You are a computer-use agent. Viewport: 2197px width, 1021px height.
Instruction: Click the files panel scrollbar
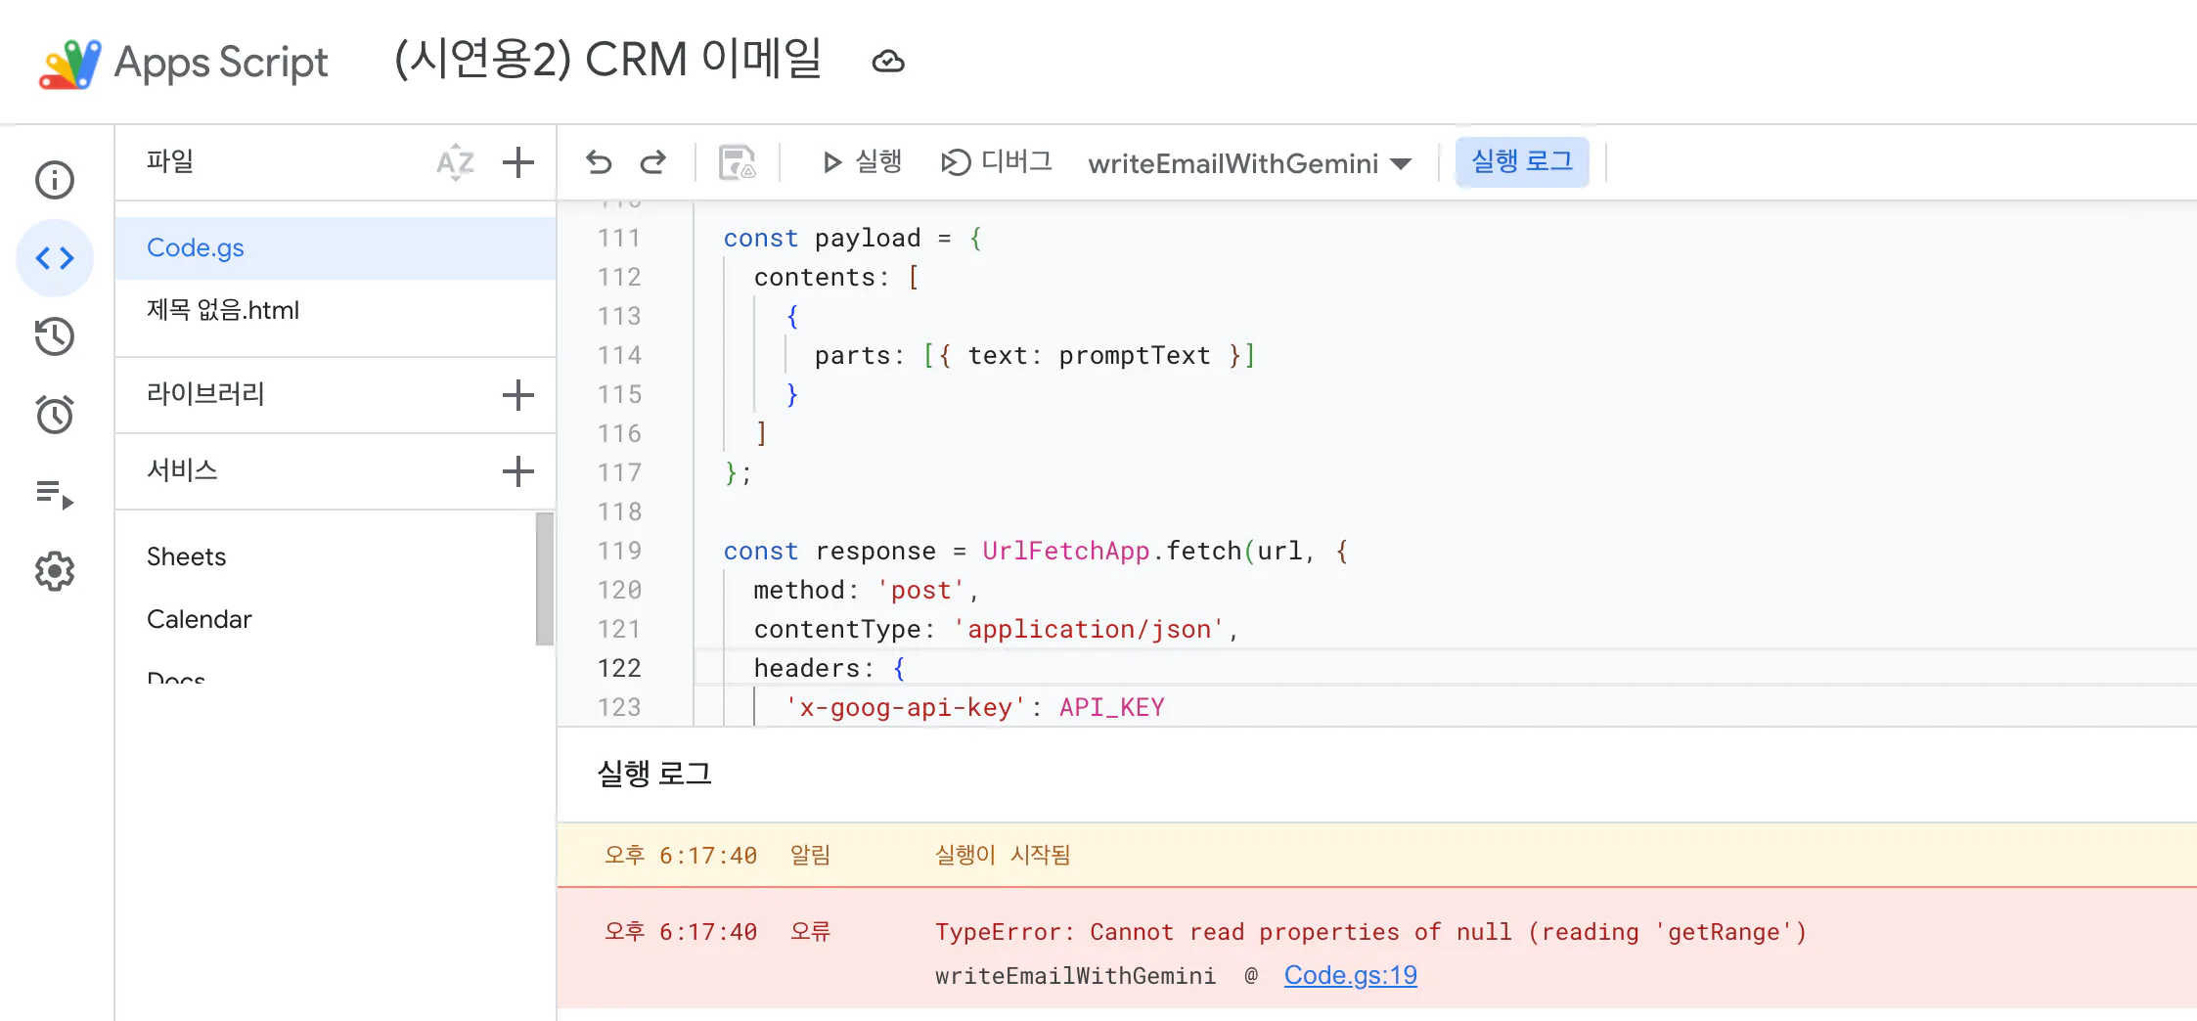546,579
